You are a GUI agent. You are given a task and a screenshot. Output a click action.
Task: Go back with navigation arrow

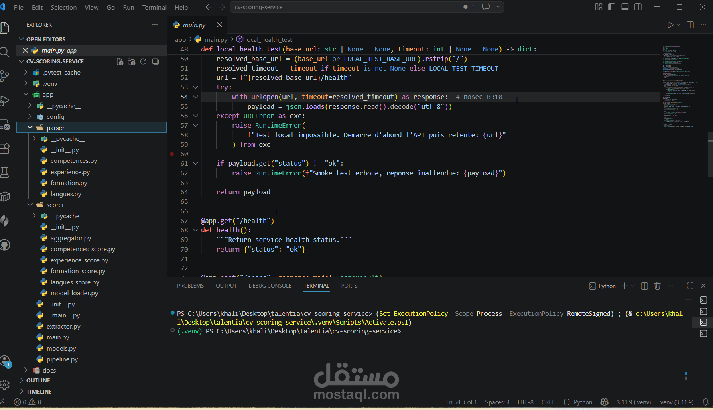point(208,7)
